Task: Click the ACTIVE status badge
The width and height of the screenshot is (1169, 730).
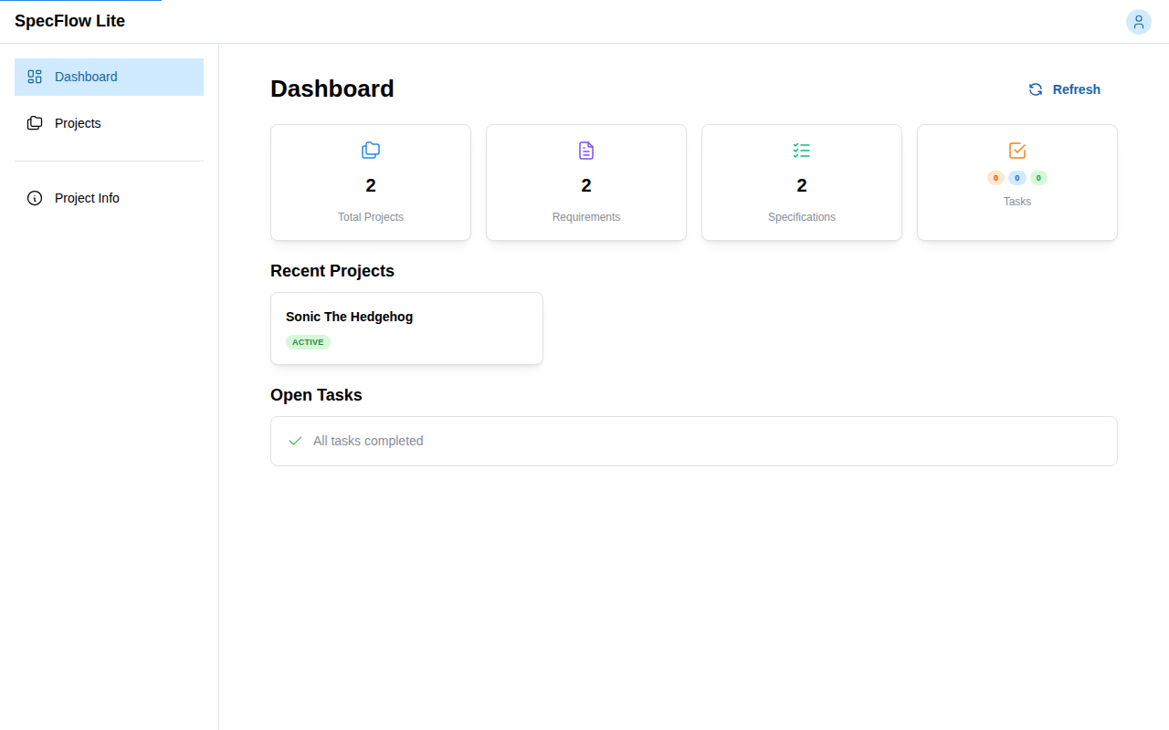Action: [308, 342]
